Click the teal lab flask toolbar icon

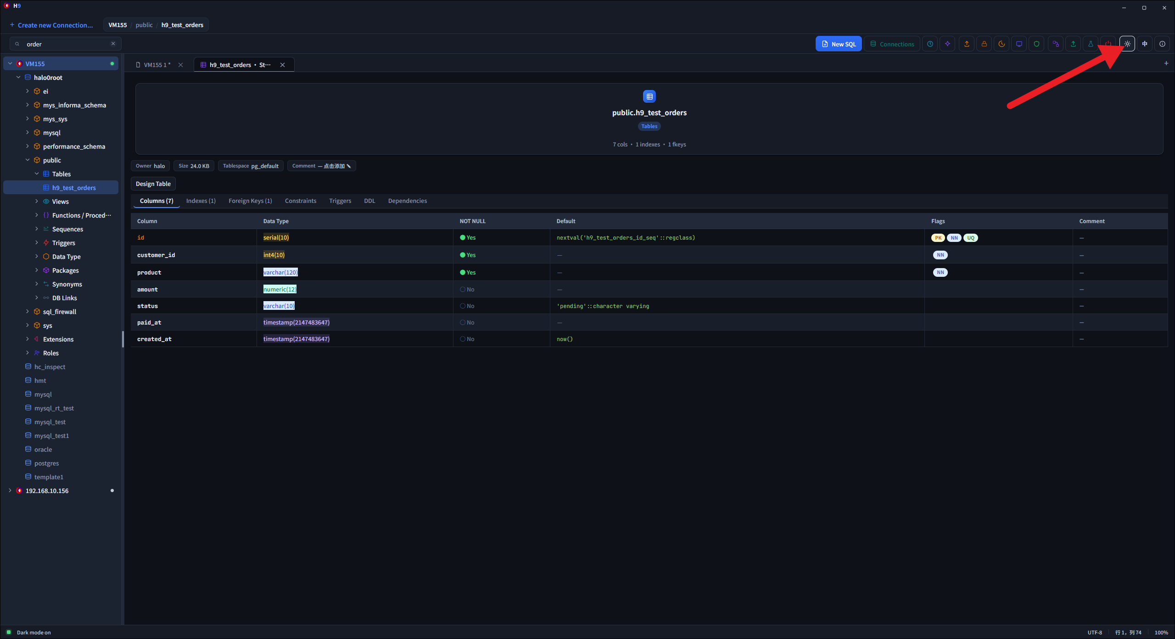pyautogui.click(x=1091, y=44)
